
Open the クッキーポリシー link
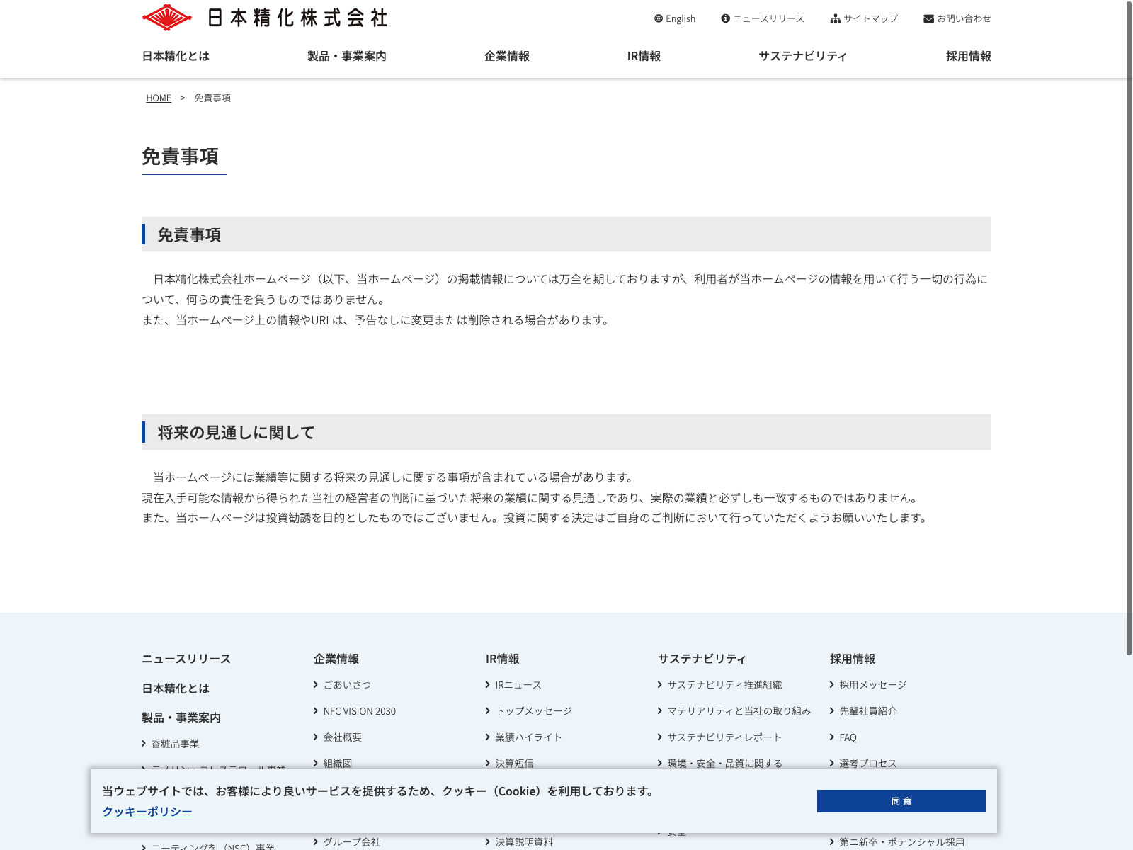(x=147, y=812)
